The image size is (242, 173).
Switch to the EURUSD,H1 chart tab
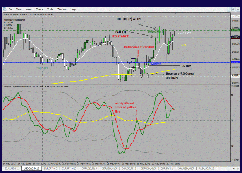click(12, 168)
